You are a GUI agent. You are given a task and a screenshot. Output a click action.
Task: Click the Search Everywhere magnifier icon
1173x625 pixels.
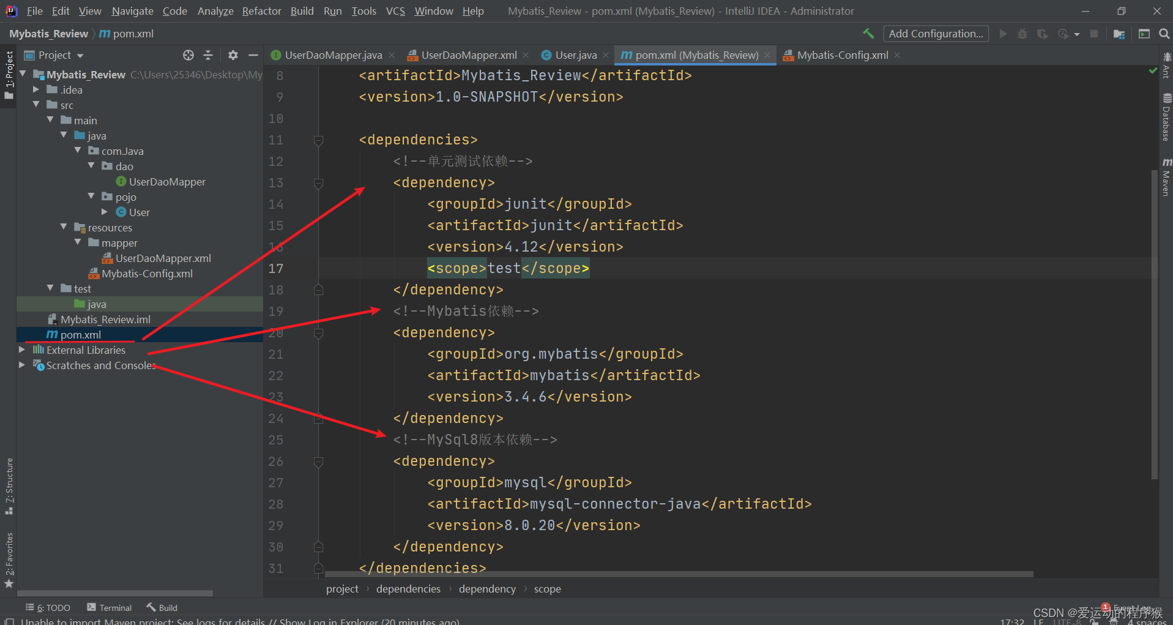pos(1164,34)
